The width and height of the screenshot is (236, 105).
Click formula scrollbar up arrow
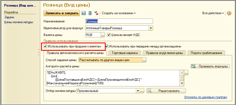(182, 73)
